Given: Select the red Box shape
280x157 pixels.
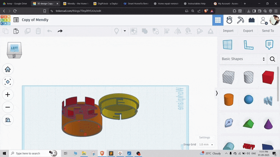Looking at the screenshot, I should pos(268,77).
